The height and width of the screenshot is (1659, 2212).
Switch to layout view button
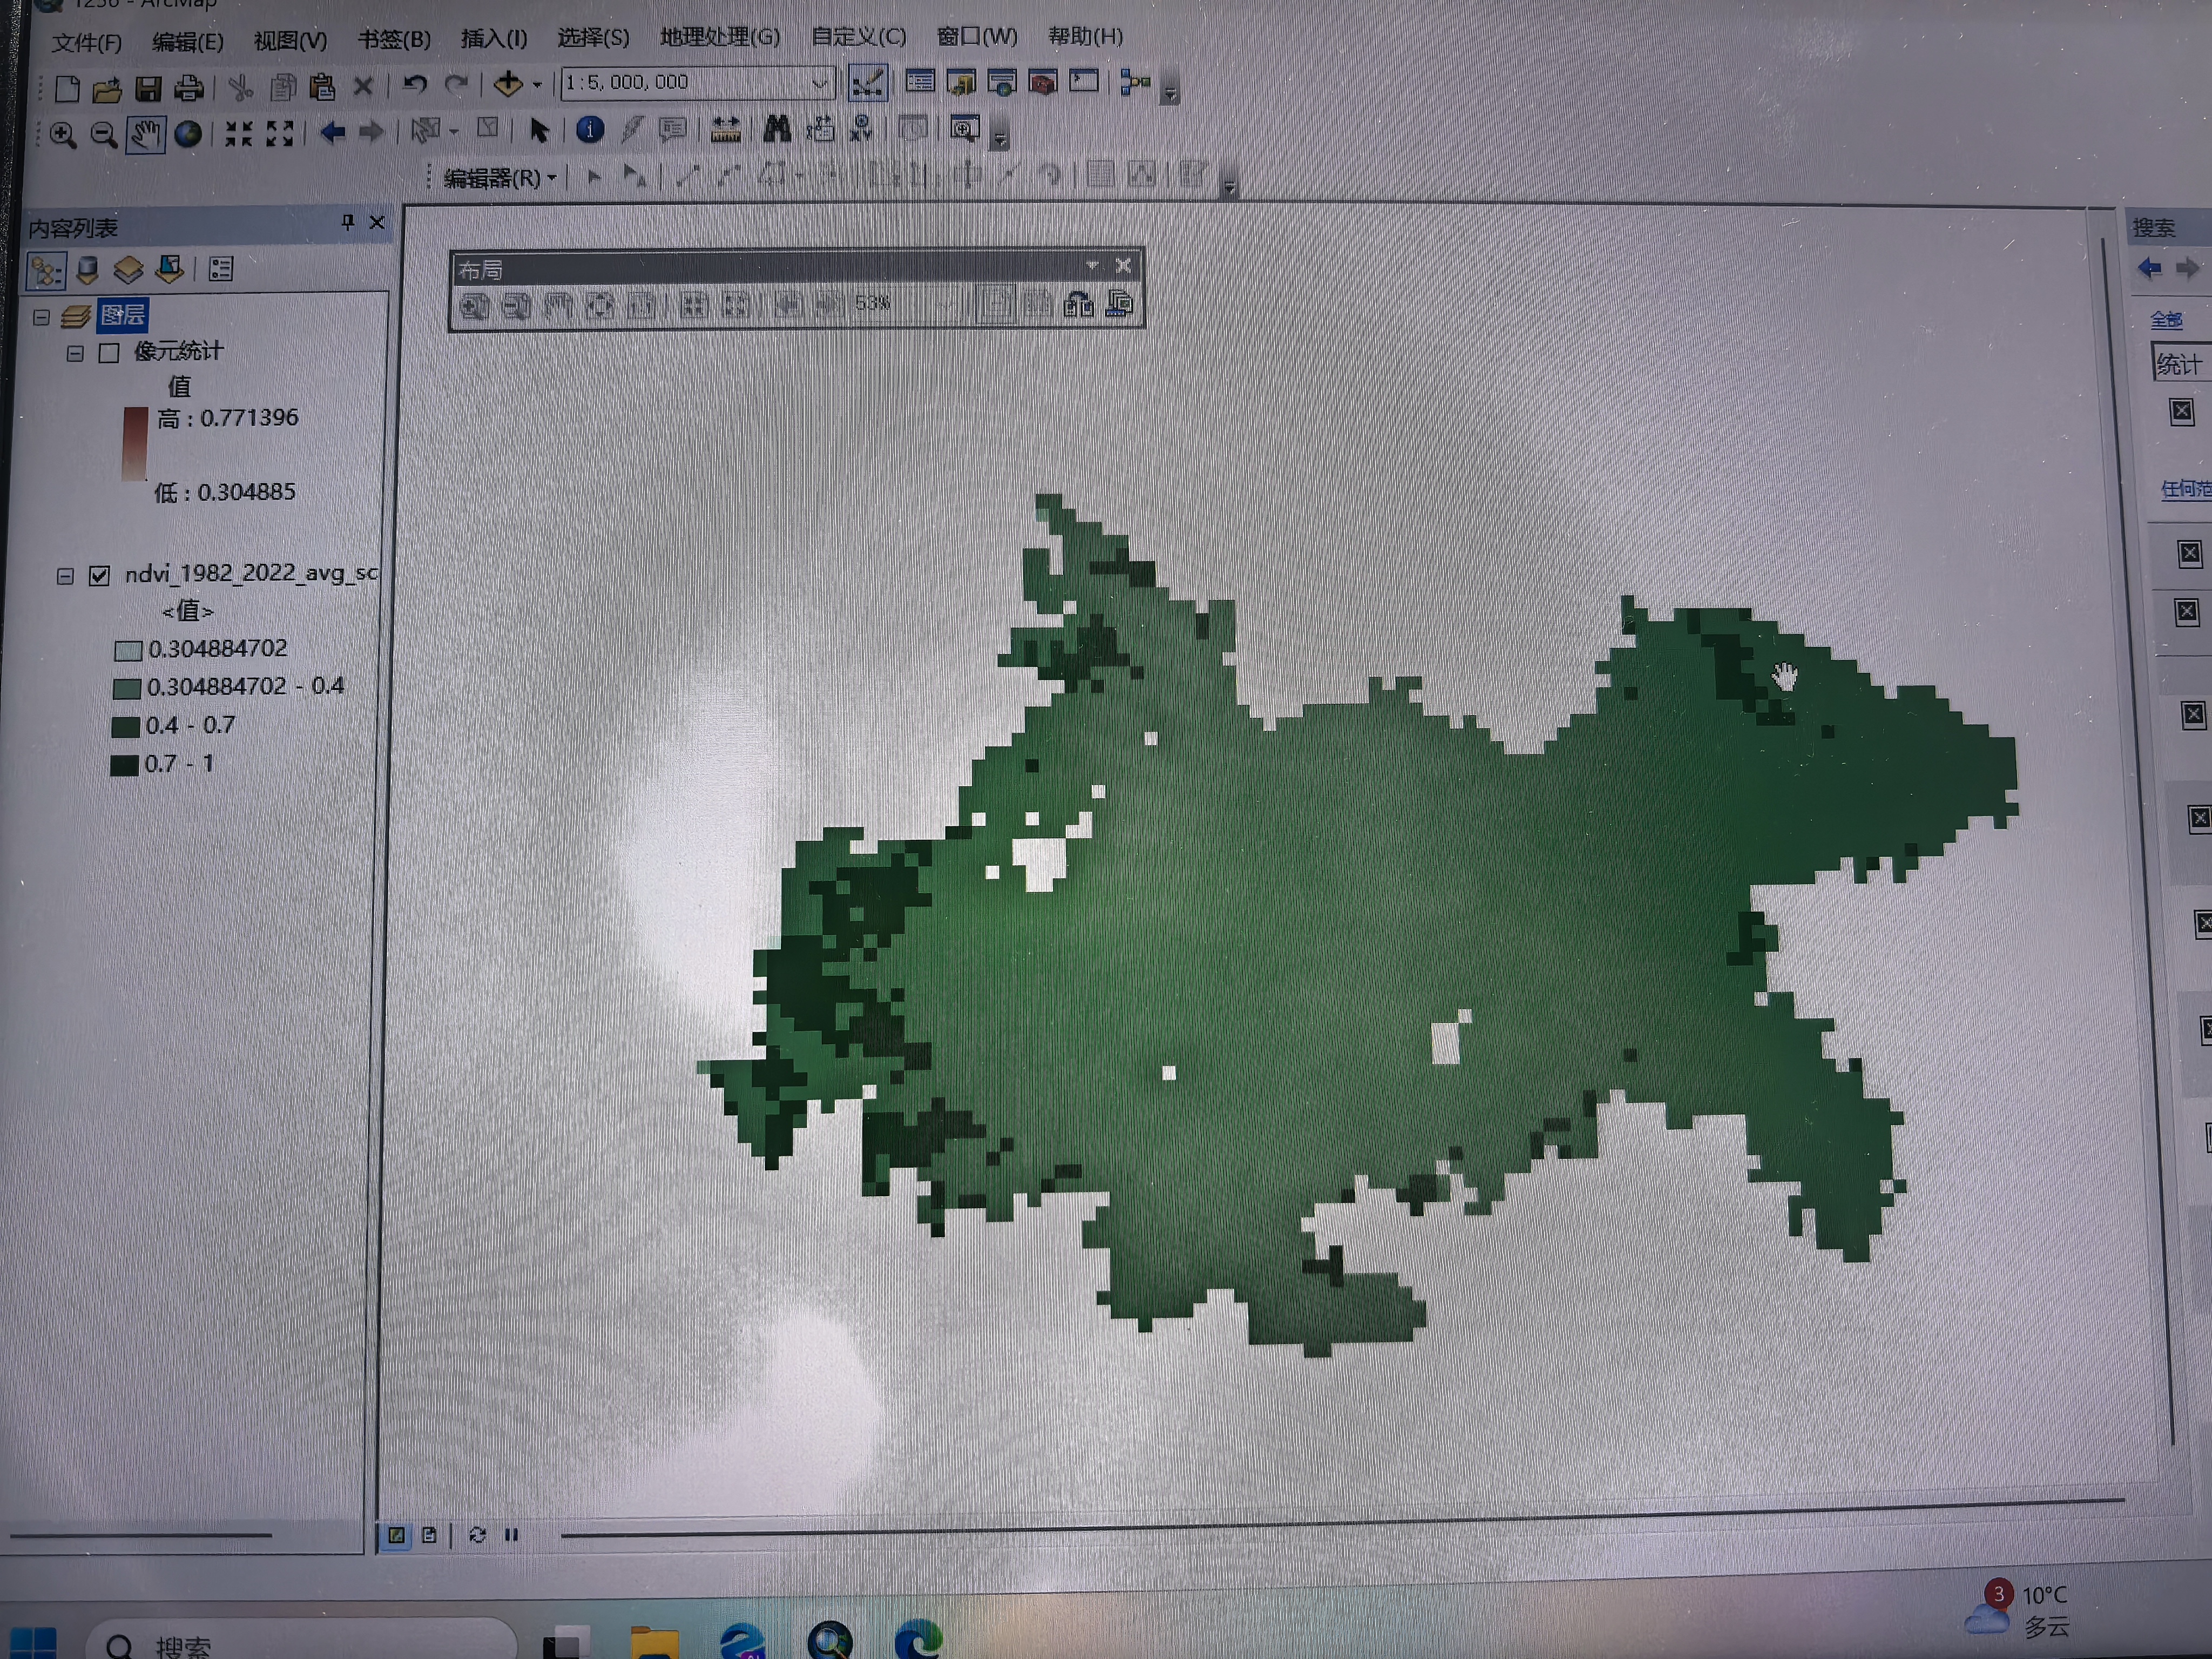[x=429, y=1535]
